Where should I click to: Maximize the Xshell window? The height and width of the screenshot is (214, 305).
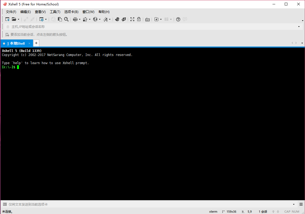[x=286, y=4]
